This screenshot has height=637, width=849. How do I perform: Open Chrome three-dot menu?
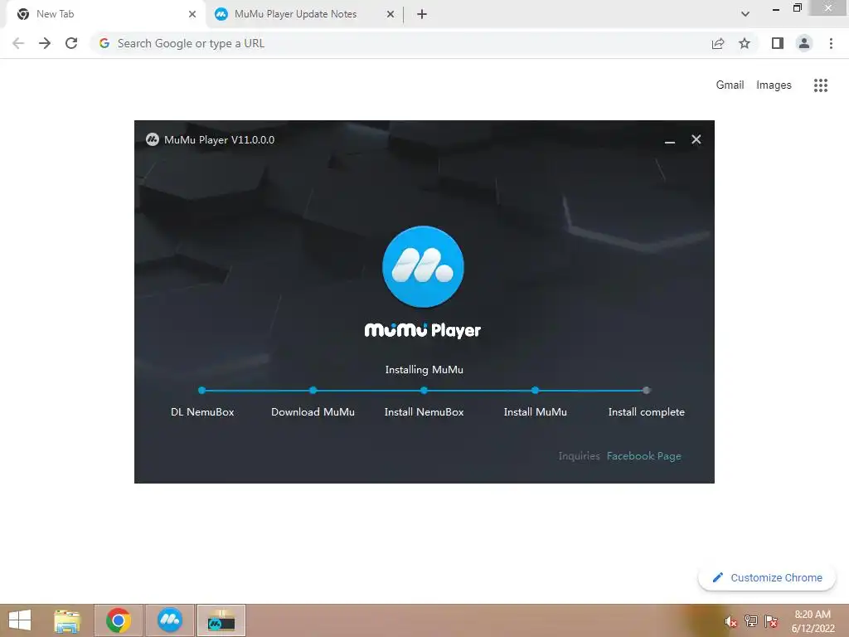[831, 43]
